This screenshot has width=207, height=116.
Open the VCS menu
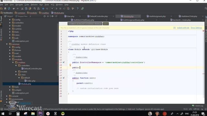tap(52, 5)
